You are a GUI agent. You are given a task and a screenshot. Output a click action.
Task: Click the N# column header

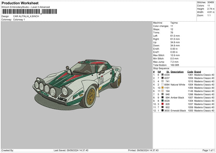(x=159, y=72)
